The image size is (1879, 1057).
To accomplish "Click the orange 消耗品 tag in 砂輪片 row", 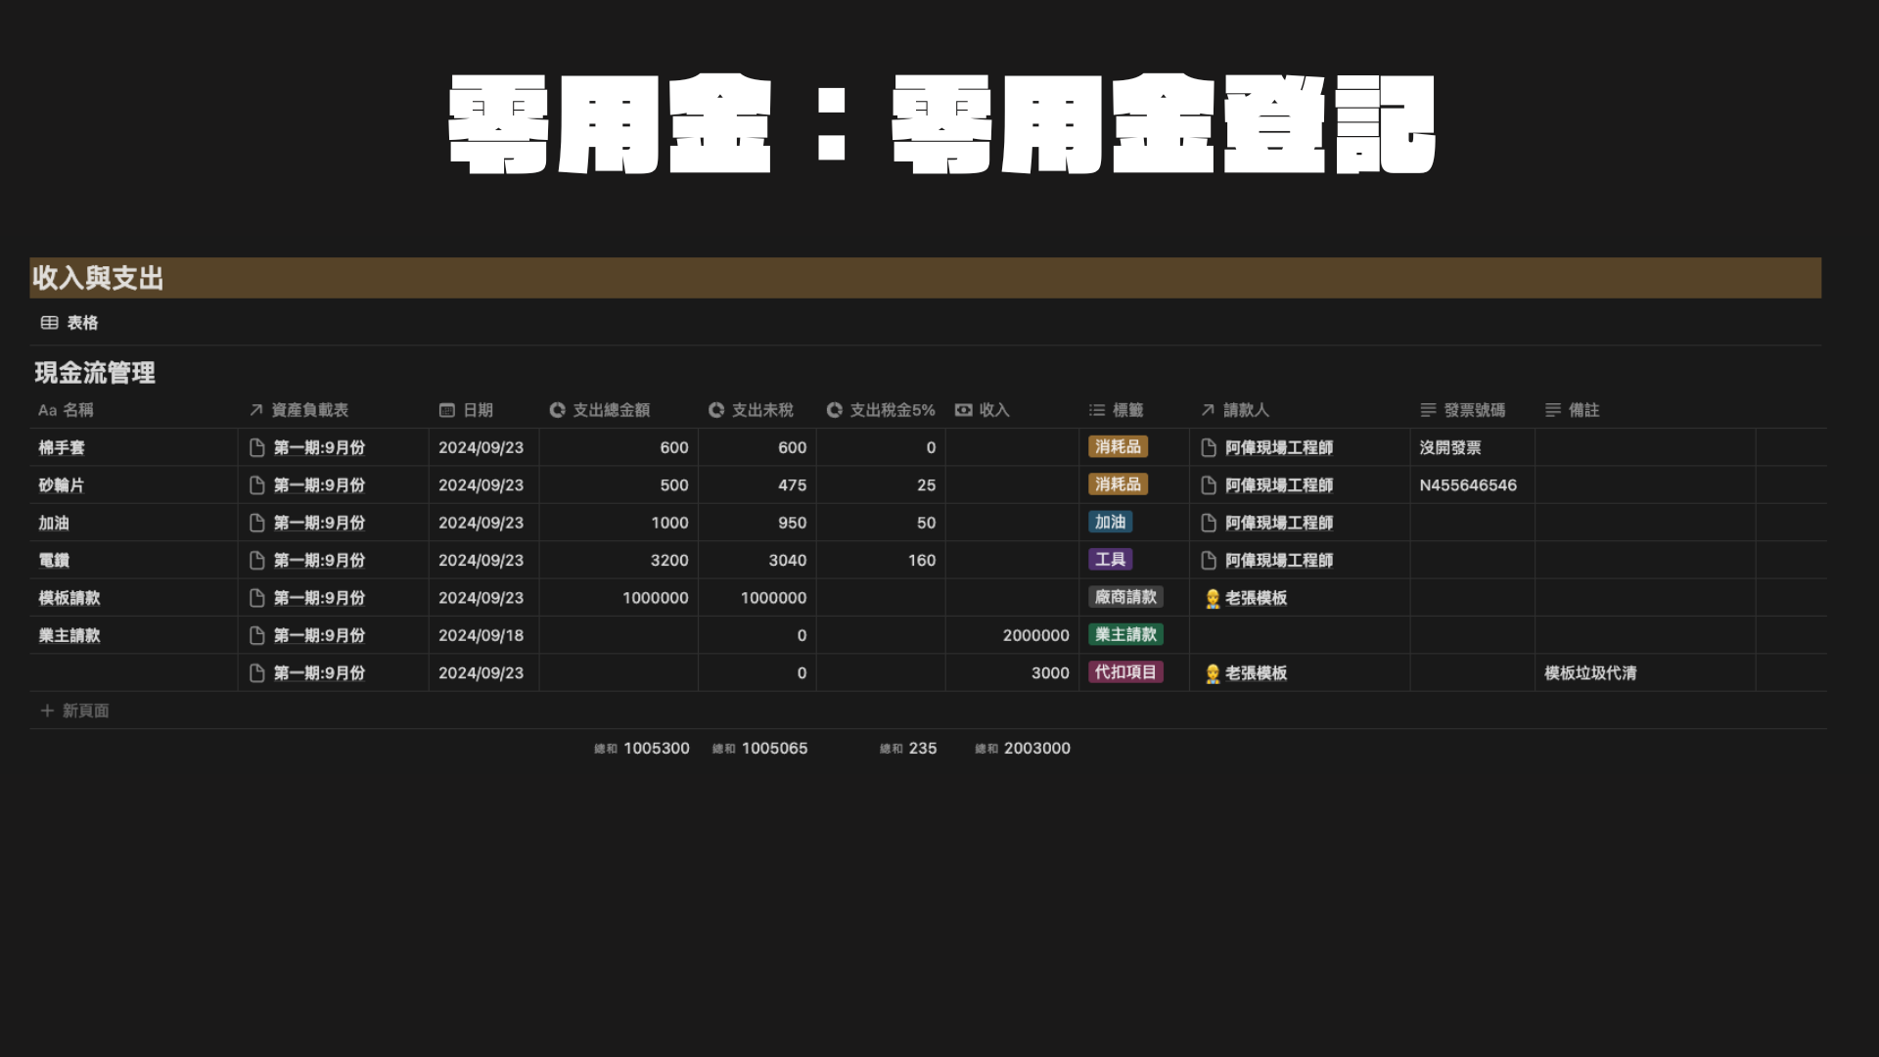I will pyautogui.click(x=1118, y=484).
